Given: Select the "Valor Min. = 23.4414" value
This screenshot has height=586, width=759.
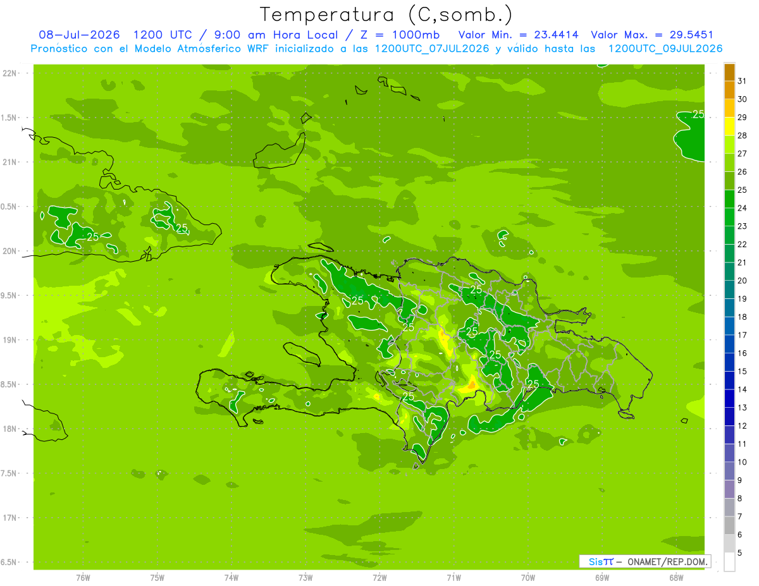Looking at the screenshot, I should click(x=517, y=35).
